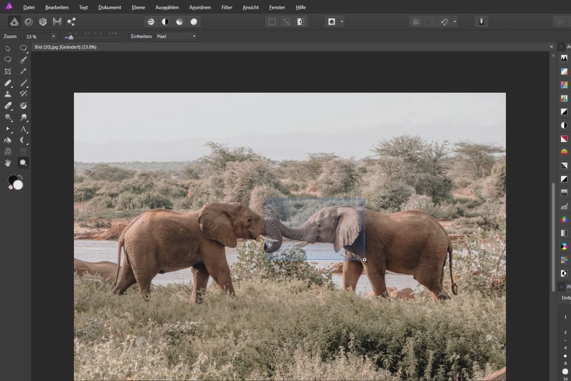Open the Fenster menu

277,7
